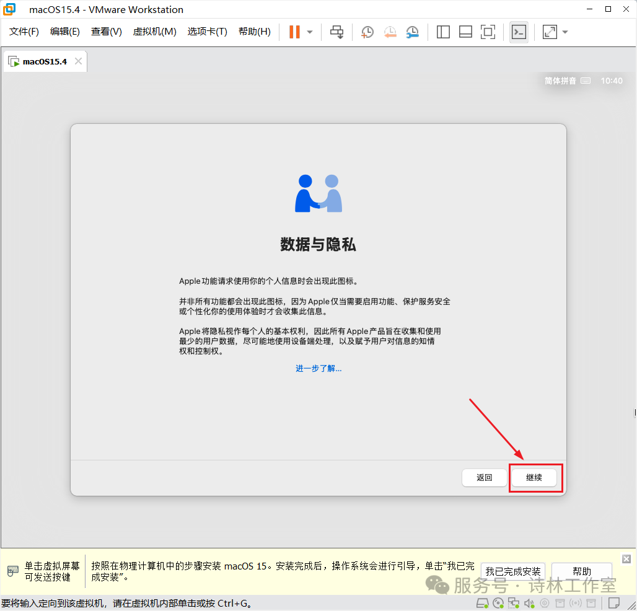Screen dimensions: 637x611
Task: Click the first greyed USB box status icon
Action: click(560, 604)
